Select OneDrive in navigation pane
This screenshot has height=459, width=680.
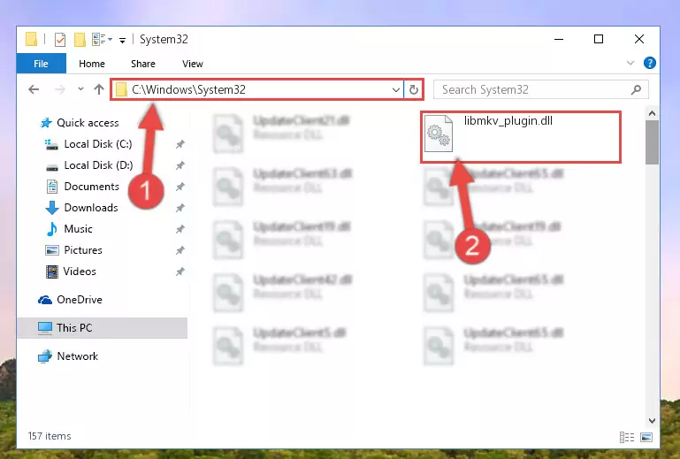coord(80,300)
